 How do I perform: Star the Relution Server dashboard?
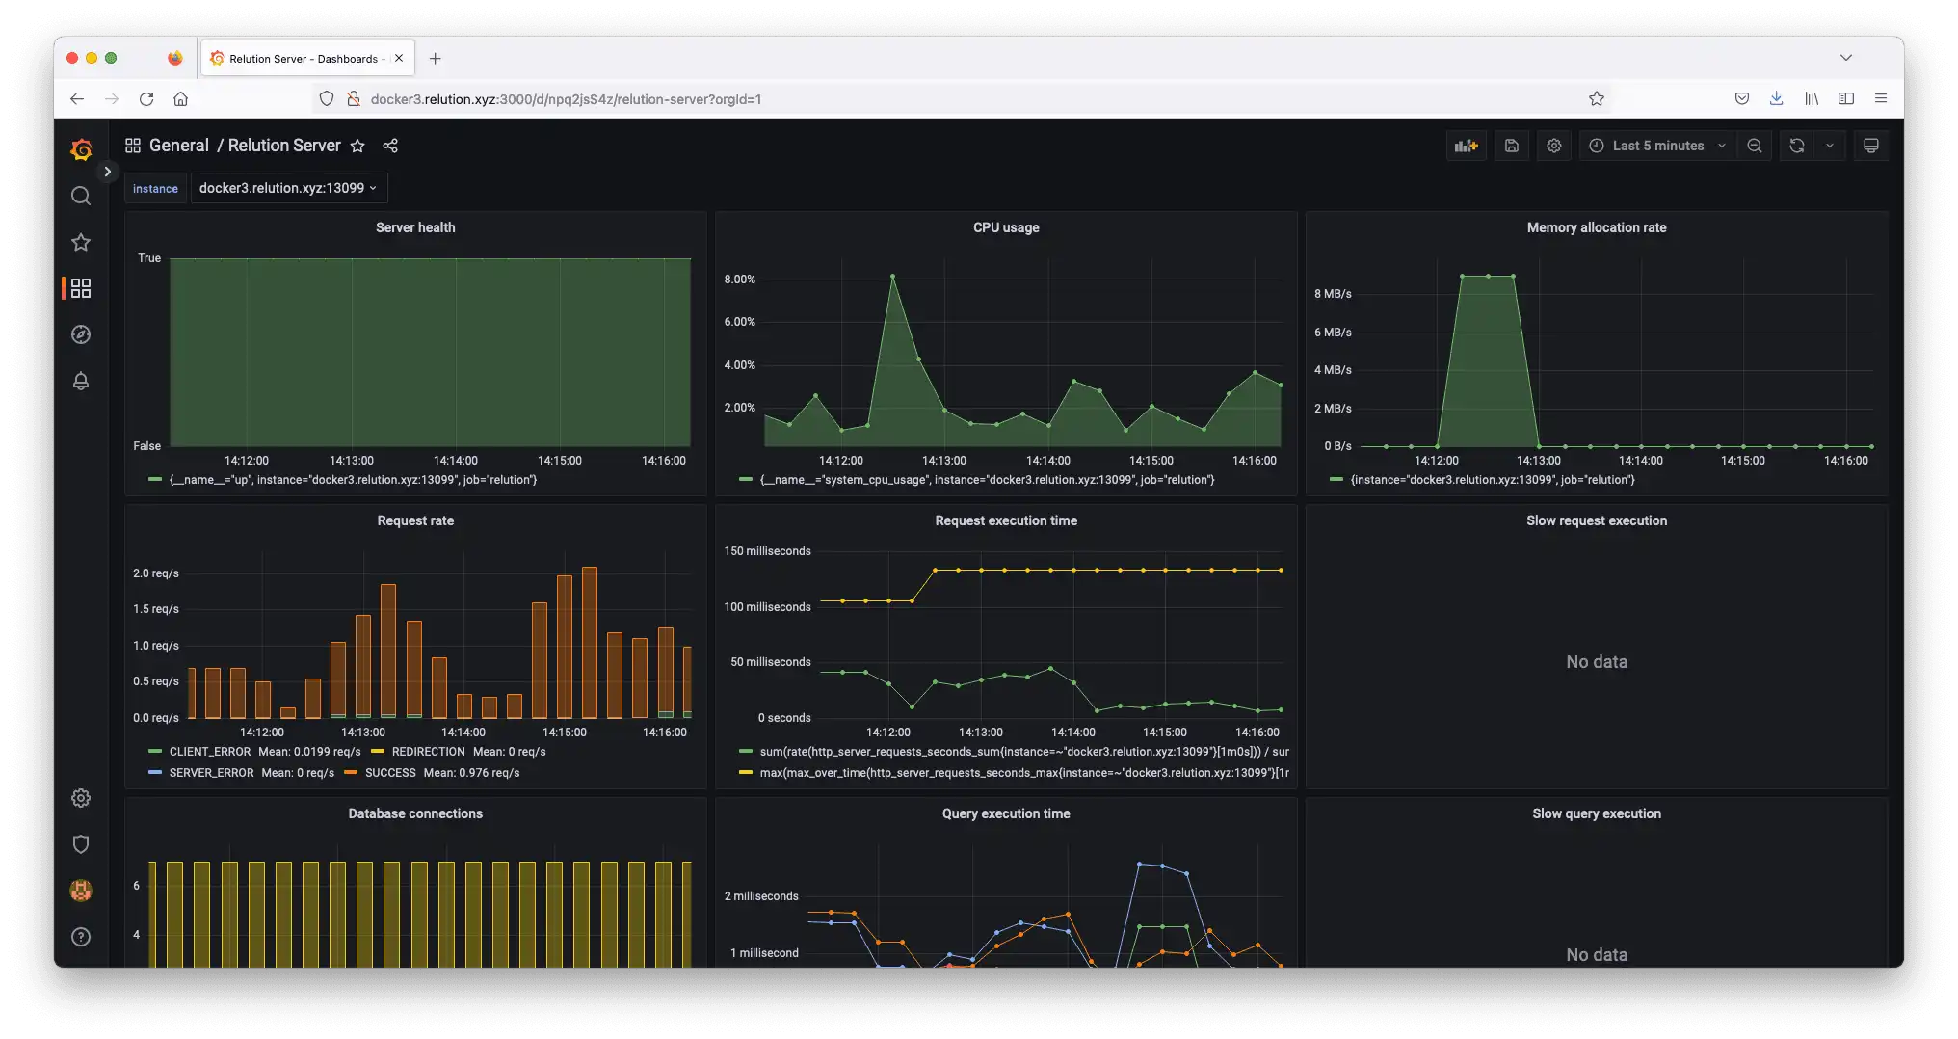pos(357,146)
